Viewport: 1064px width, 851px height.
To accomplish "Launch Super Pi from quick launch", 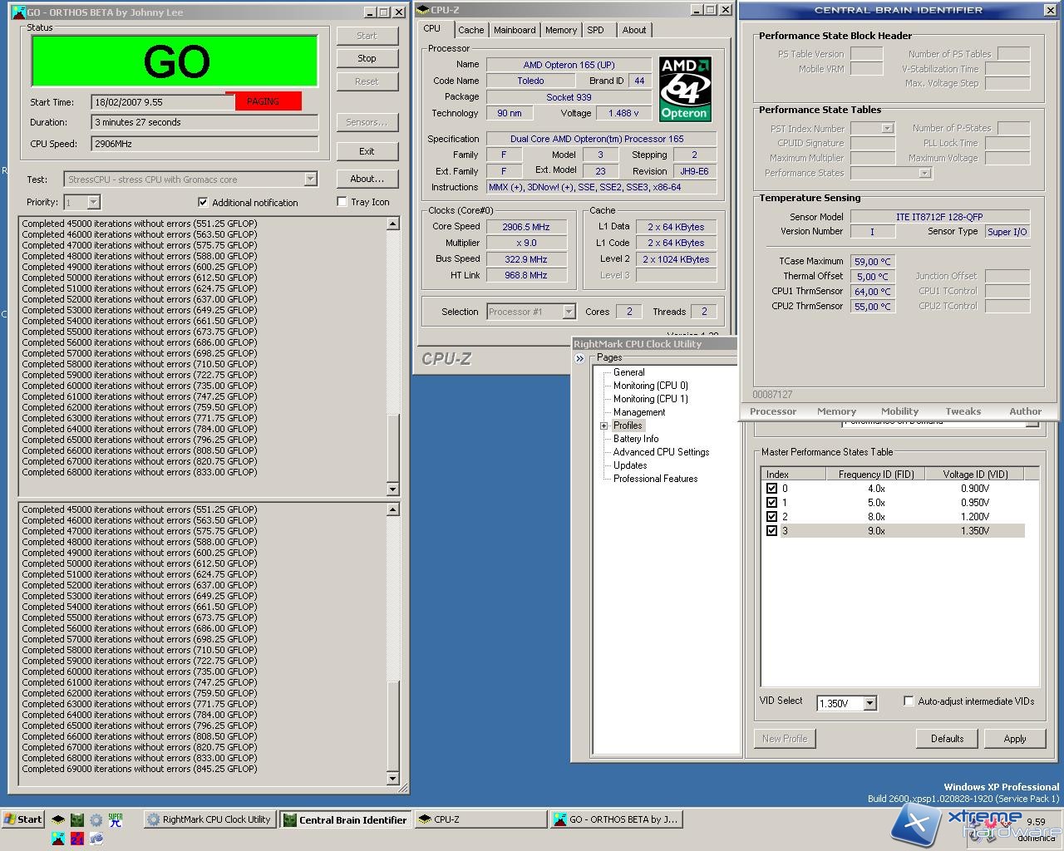I will (116, 819).
